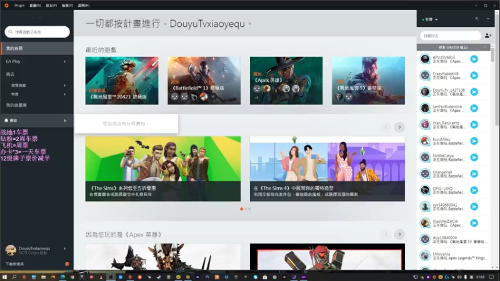Click the add friend icon
The image size is (500, 281).
coord(488,36)
